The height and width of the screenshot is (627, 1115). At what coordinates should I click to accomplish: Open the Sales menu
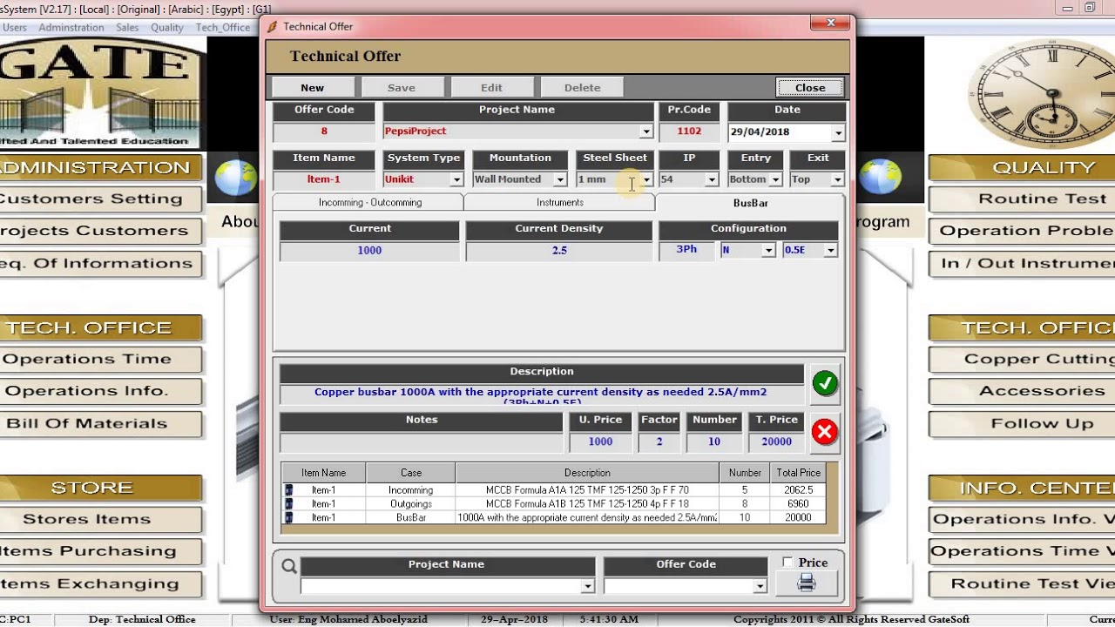point(127,27)
